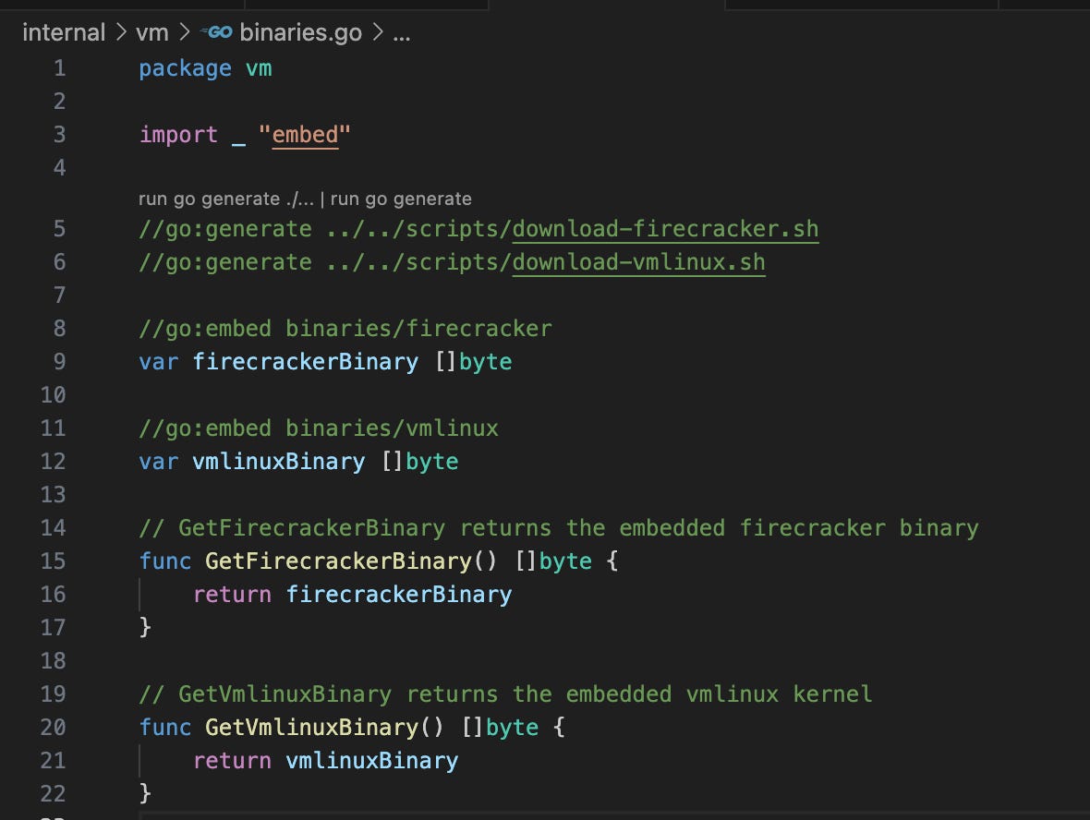
Task: Click 'return' keyword on line 16
Action: (x=232, y=594)
